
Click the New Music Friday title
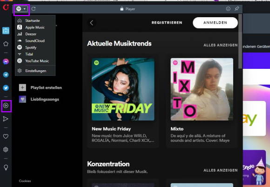111,129
